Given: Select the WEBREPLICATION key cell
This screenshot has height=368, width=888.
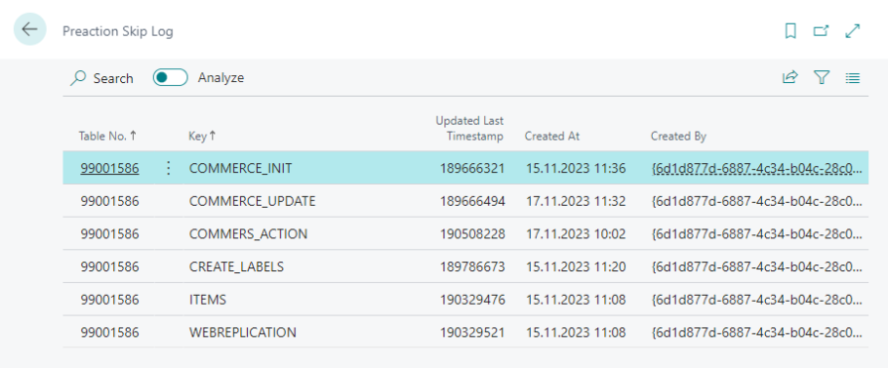Looking at the screenshot, I should pos(242,332).
